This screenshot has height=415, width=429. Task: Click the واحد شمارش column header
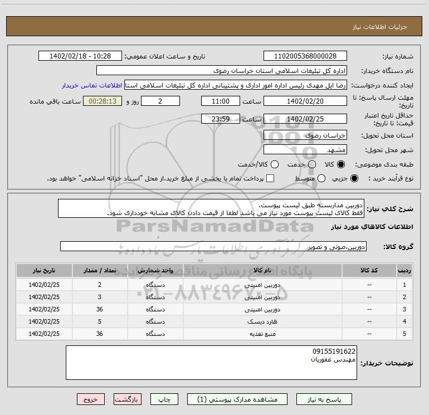click(x=155, y=271)
